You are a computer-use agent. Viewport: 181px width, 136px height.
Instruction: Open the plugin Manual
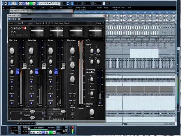(x=99, y=23)
